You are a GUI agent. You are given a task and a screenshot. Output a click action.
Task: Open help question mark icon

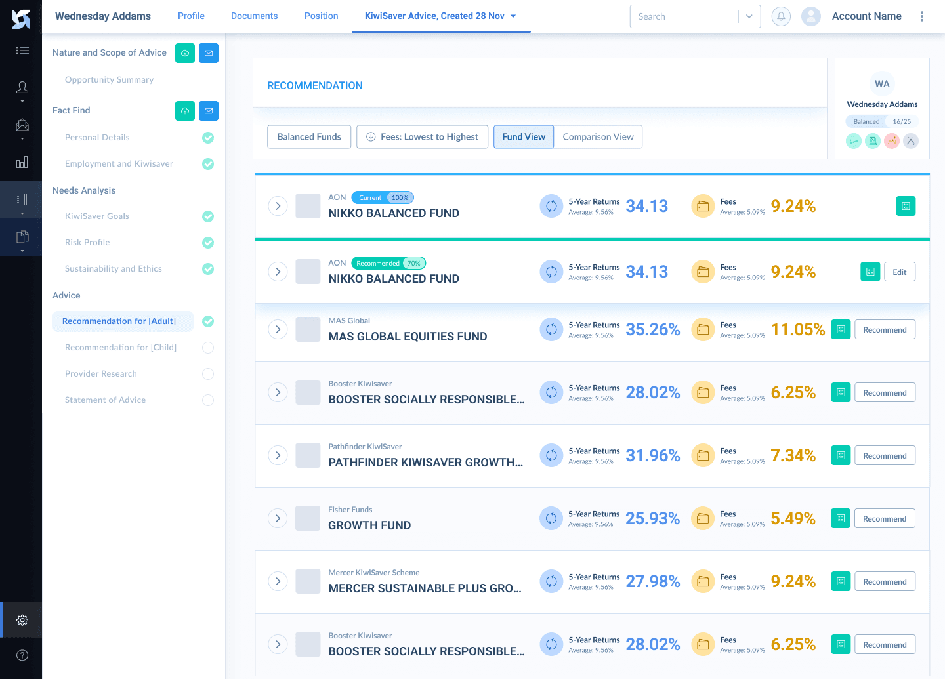point(22,655)
